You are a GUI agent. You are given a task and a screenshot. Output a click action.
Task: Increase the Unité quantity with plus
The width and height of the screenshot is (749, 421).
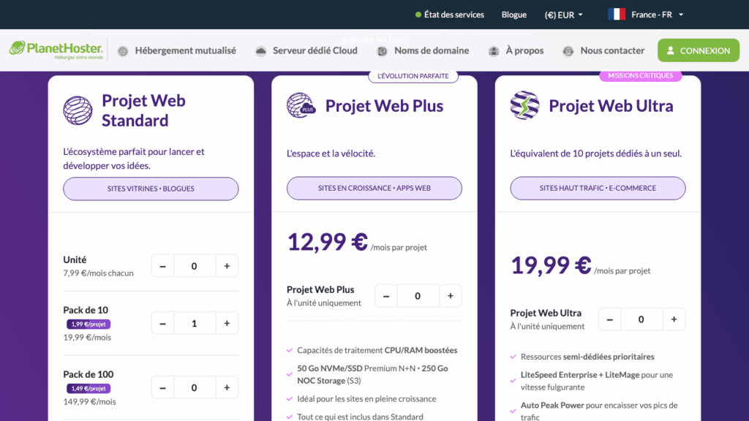click(x=227, y=266)
